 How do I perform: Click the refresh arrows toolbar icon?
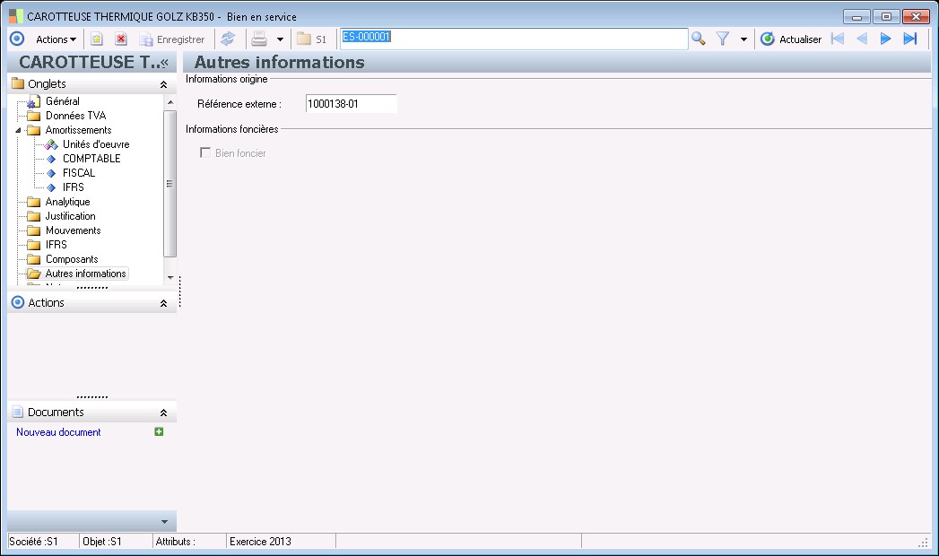(x=228, y=39)
